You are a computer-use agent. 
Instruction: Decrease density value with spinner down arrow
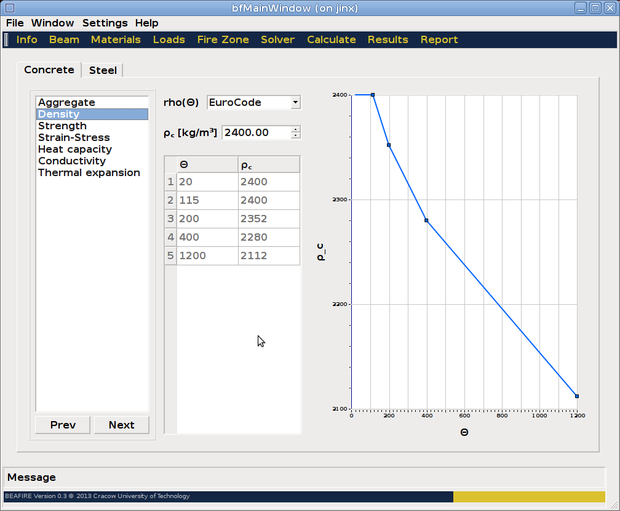296,135
